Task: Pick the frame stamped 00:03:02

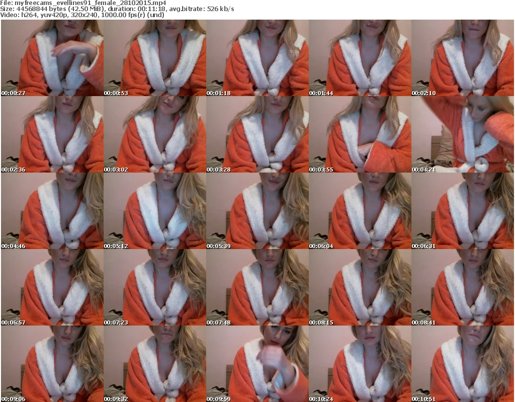Action: [x=155, y=134]
